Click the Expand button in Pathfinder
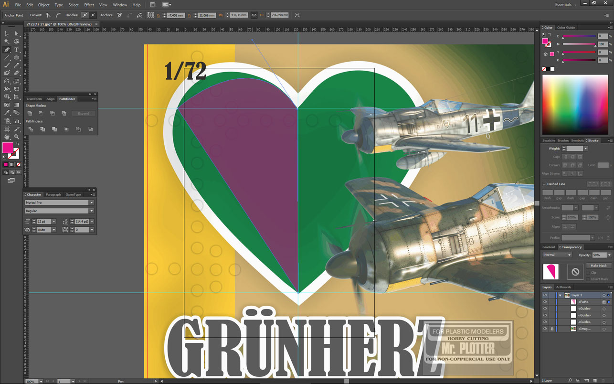The image size is (614, 384). click(84, 113)
